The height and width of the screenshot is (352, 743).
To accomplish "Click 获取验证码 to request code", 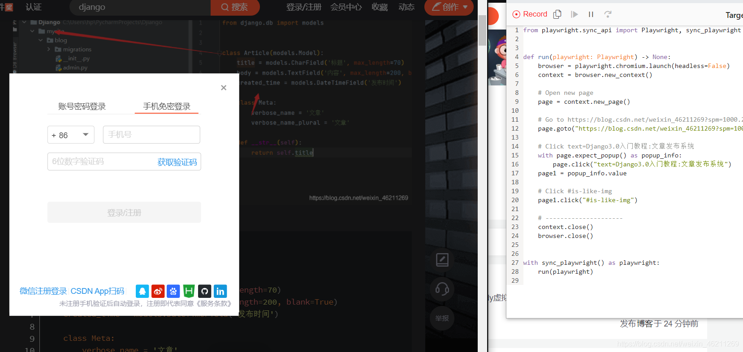I will tap(177, 162).
